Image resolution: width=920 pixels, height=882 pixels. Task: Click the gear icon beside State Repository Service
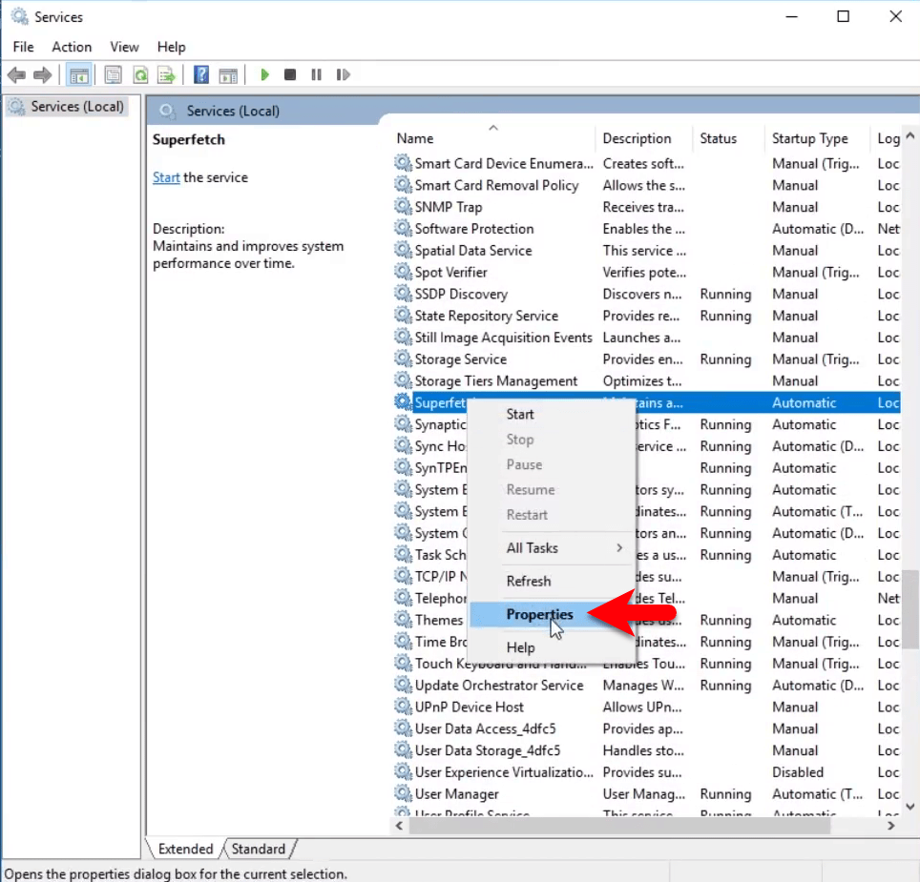pyautogui.click(x=403, y=316)
